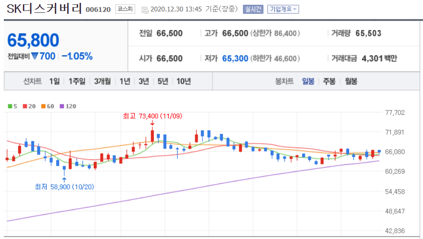This screenshot has width=423, height=239.
Task: Click the red 20-day moving average swatch
Action: pos(25,106)
